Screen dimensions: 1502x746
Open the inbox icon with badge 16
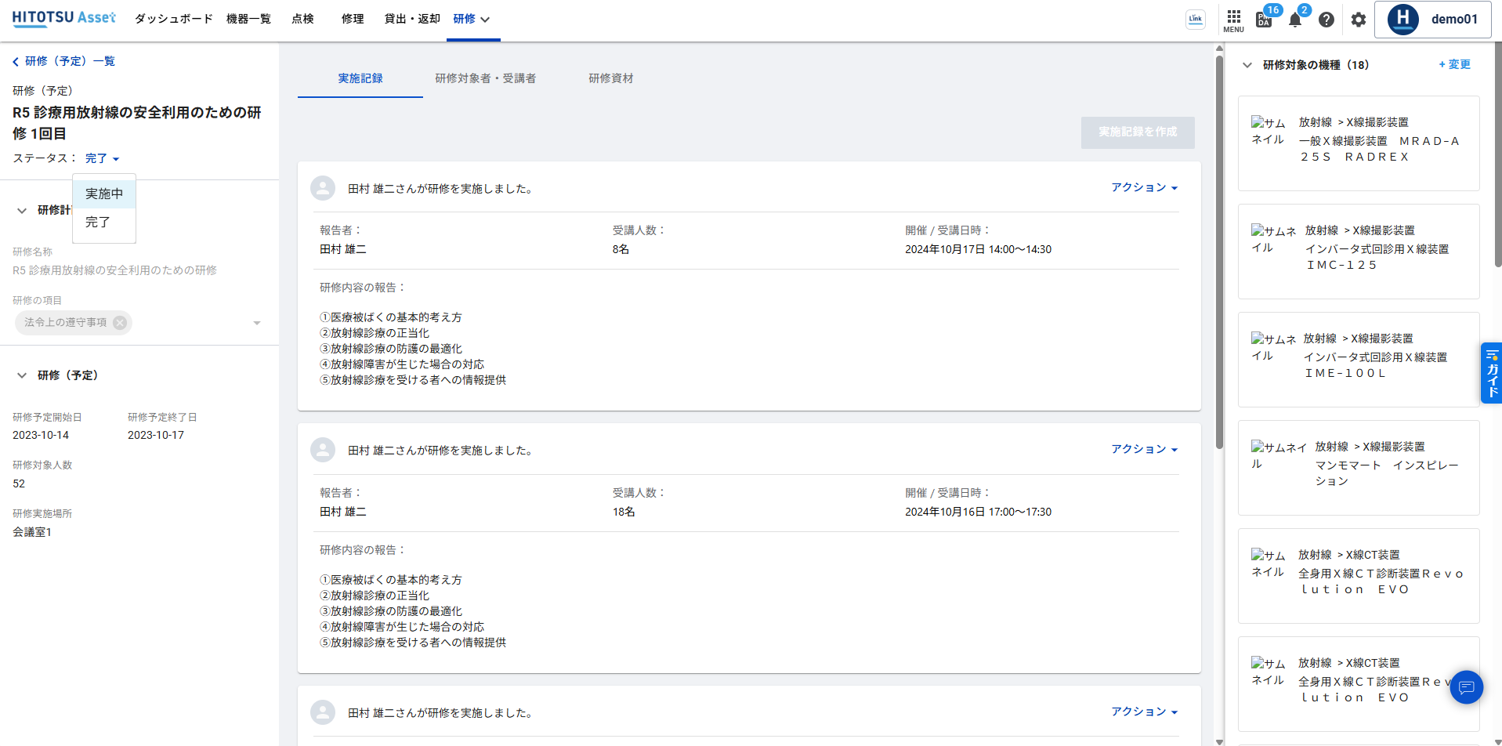click(1265, 19)
